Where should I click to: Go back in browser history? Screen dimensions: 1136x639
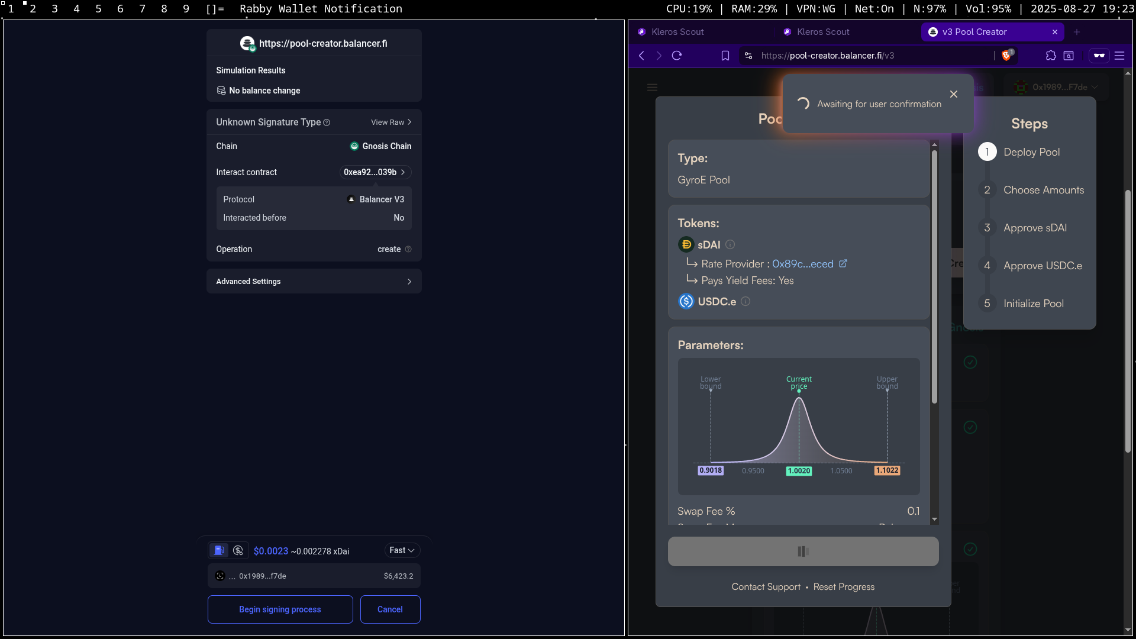tap(641, 56)
